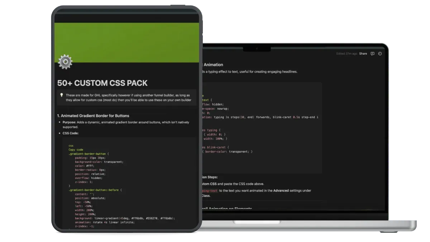Click the linear-gradient background code line
The height and width of the screenshot is (242, 430).
tap(125, 218)
